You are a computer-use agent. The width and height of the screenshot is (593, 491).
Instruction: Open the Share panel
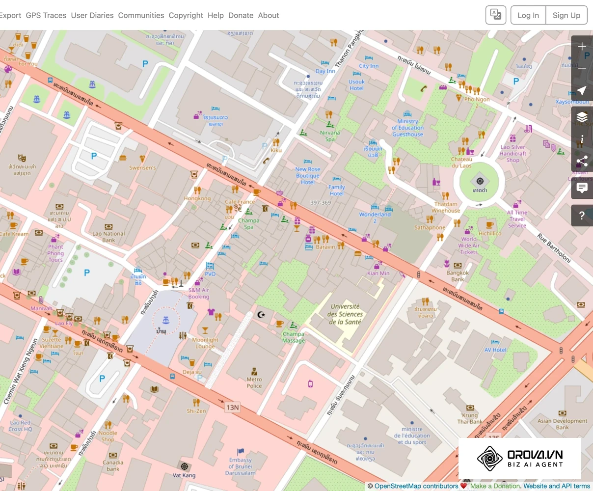(582, 161)
